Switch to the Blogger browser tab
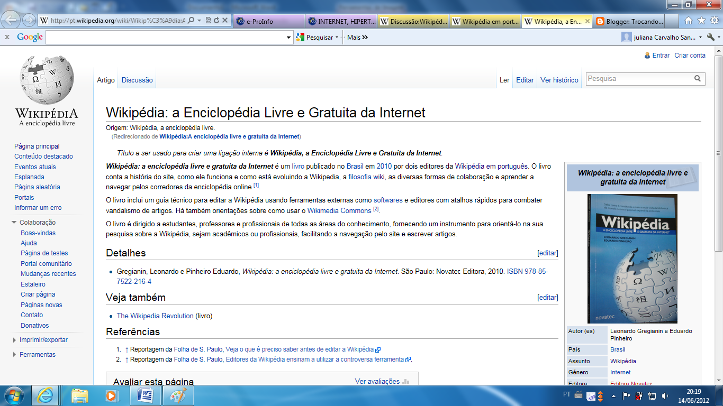This screenshot has width=723, height=406. pos(630,20)
